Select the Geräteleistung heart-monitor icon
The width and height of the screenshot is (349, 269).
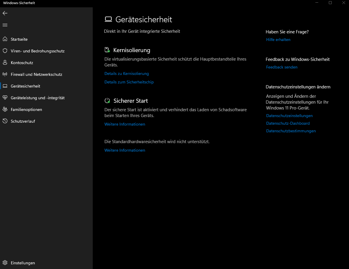coord(5,97)
